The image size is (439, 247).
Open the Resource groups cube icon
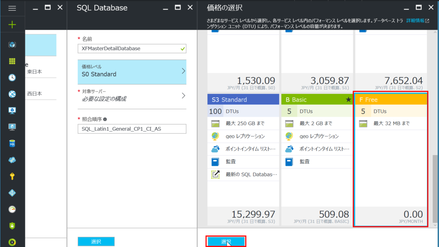tap(12, 45)
